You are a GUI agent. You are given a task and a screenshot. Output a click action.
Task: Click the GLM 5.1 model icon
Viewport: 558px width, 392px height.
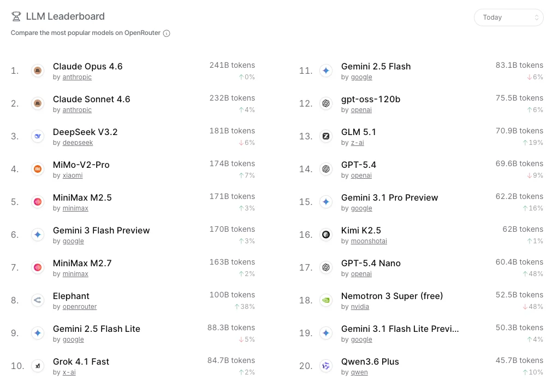coord(326,136)
